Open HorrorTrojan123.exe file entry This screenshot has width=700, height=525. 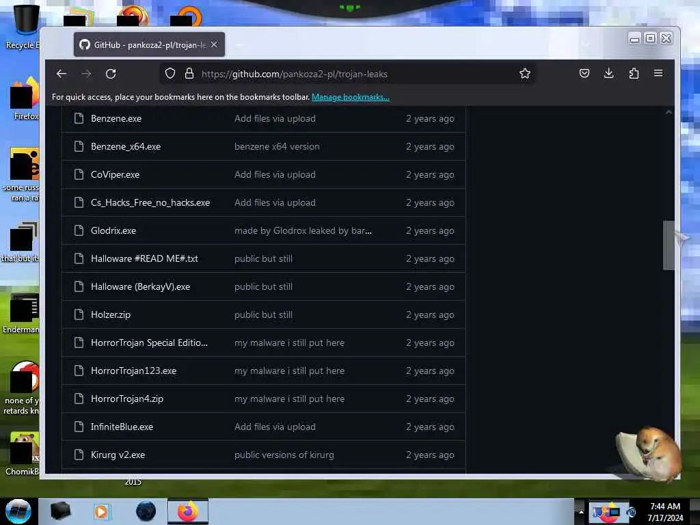click(134, 371)
